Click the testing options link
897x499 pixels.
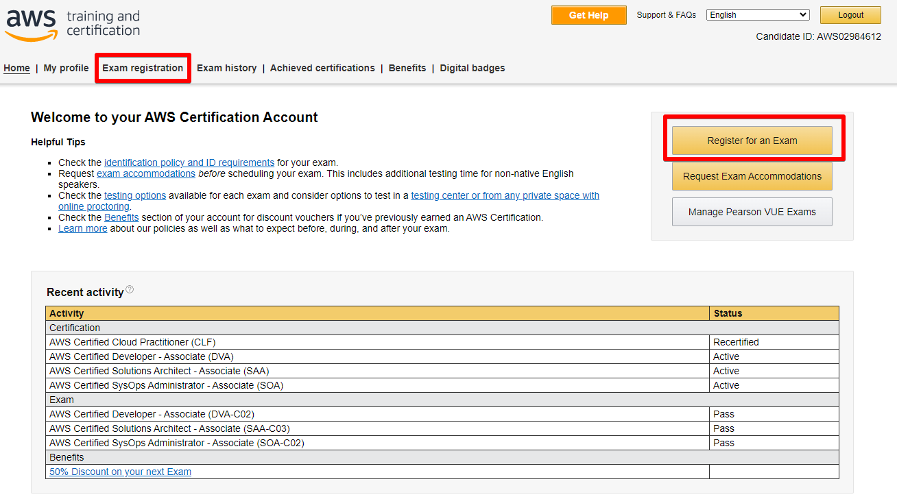(135, 195)
